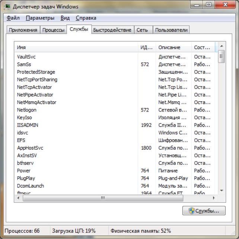Maximize the Task Manager window
The width and height of the screenshot is (239, 239).
click(x=209, y=5)
